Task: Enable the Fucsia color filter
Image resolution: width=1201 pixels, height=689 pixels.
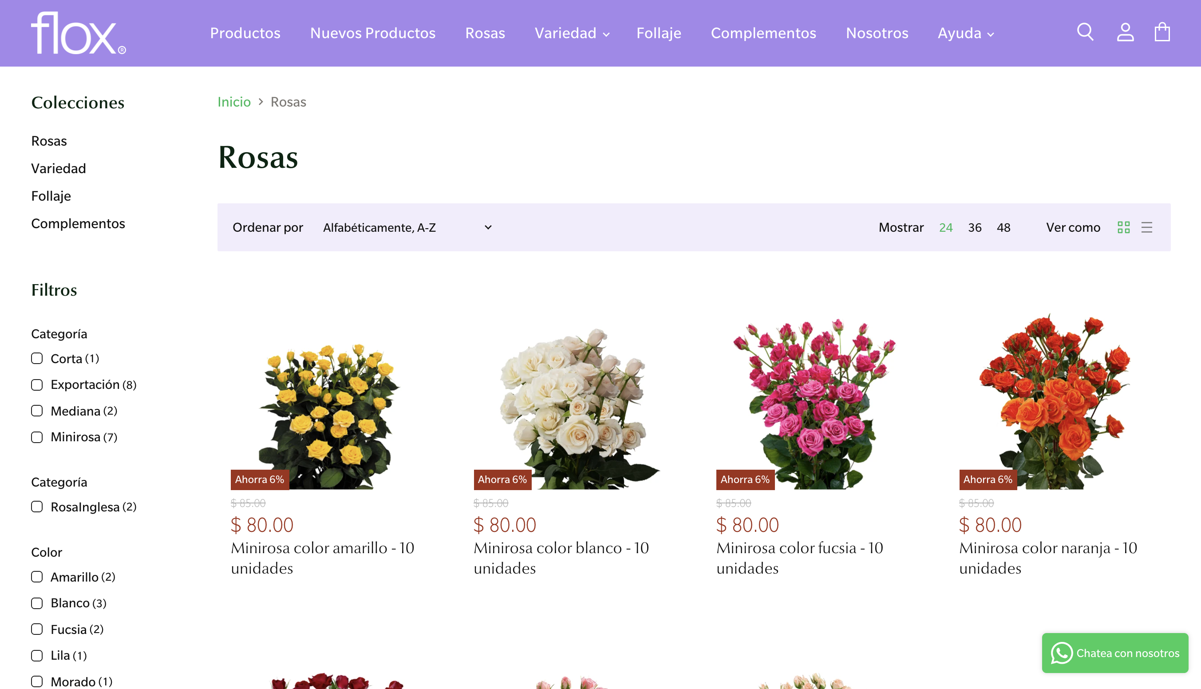Action: 37,629
